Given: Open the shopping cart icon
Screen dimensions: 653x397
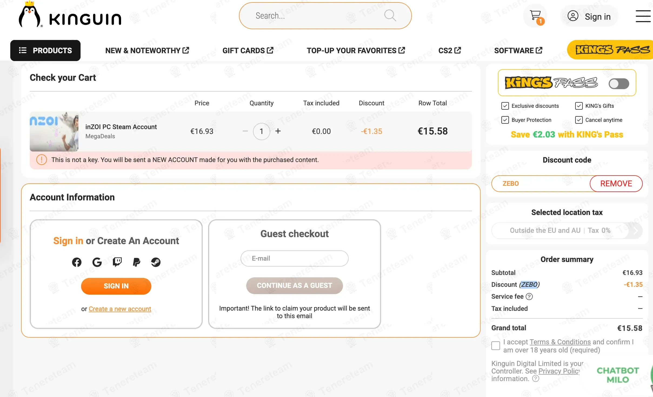Looking at the screenshot, I should pyautogui.click(x=535, y=16).
